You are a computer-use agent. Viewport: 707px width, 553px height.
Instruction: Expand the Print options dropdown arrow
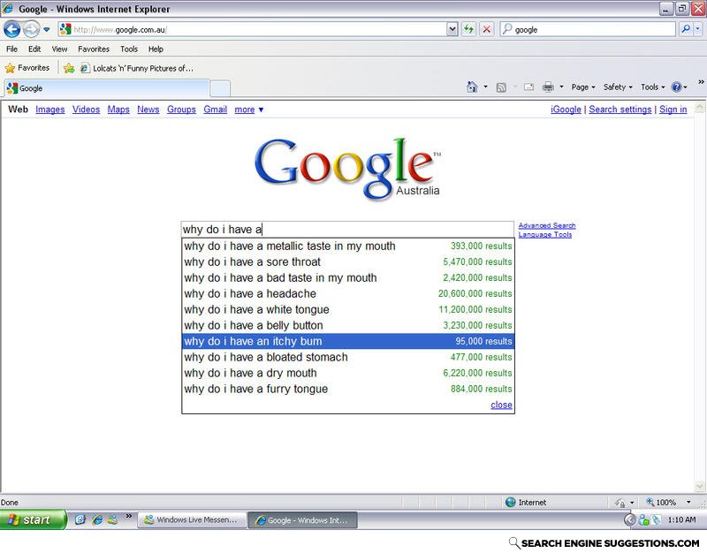click(x=561, y=87)
